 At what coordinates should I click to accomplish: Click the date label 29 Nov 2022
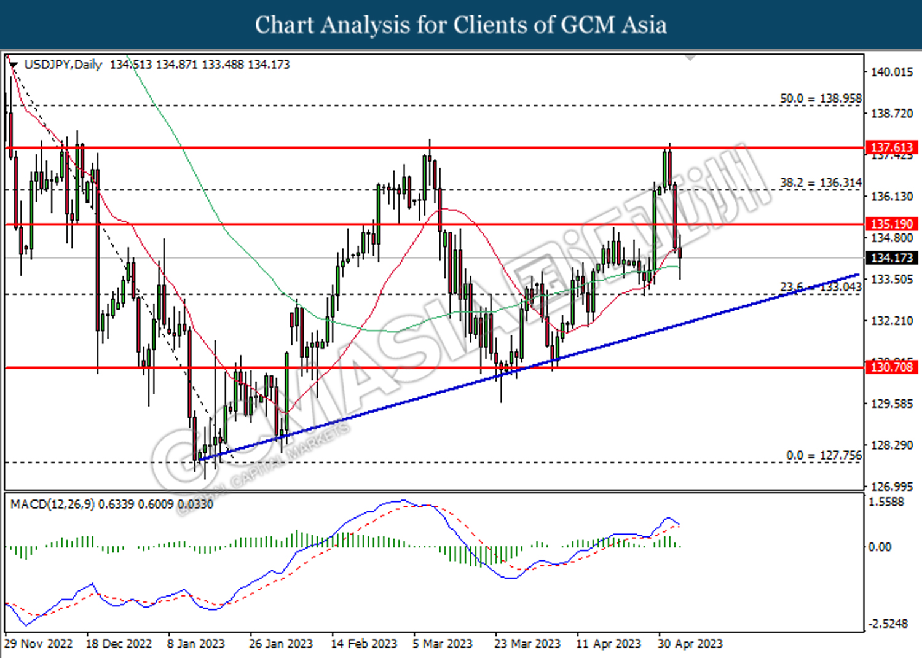coord(38,644)
